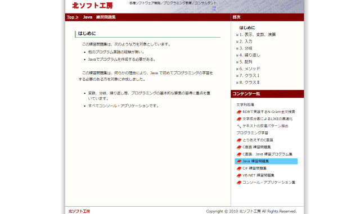360x214 pixels.
Task: Open chapter label 6. メソッド
Action: (250, 69)
